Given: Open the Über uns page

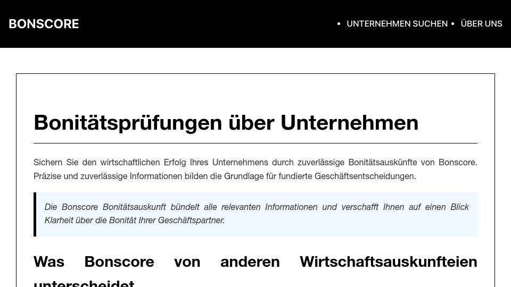Looking at the screenshot, I should [481, 24].
